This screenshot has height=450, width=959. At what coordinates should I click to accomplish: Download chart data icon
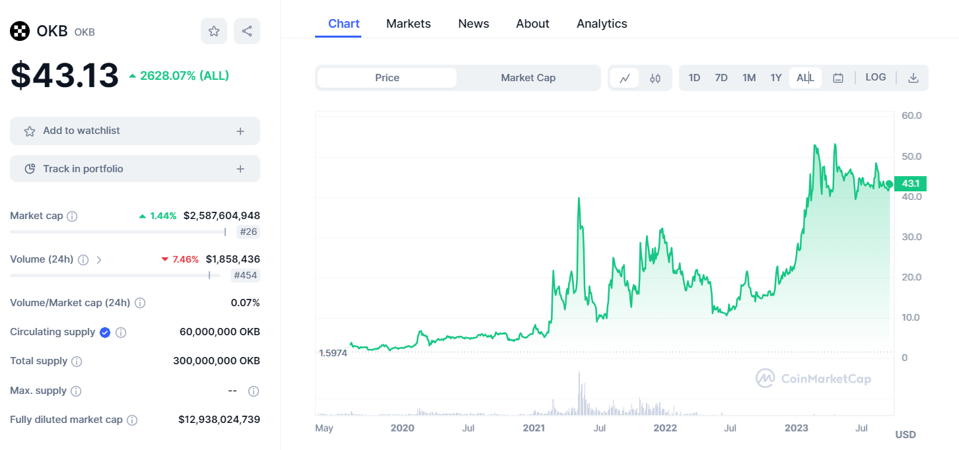(x=913, y=78)
